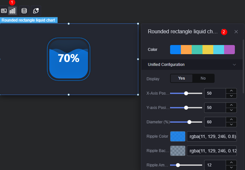
Task: Click the Y-axis Position slider handle
Action: 186,108
